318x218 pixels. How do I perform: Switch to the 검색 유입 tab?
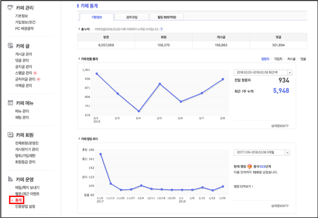[x=131, y=17]
